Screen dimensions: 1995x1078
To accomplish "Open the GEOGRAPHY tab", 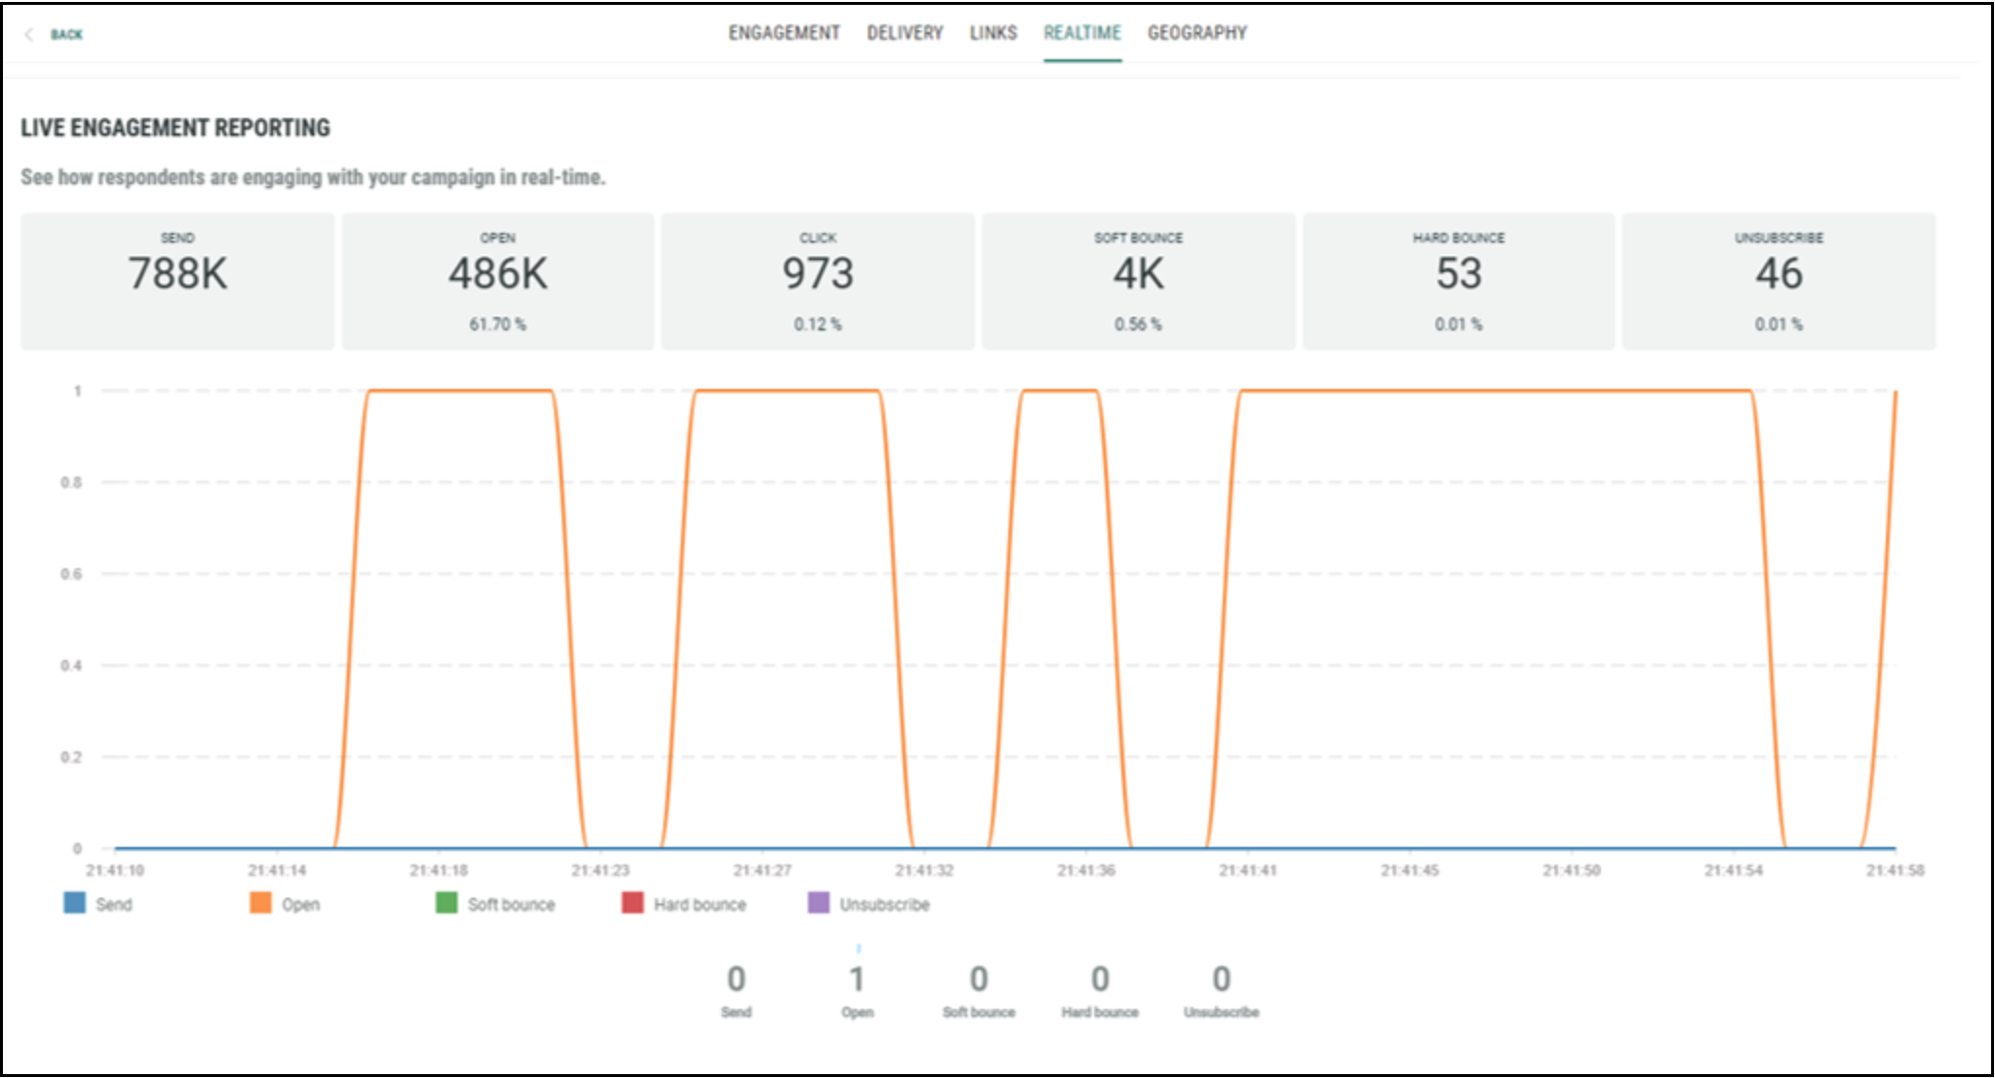I will (1196, 33).
